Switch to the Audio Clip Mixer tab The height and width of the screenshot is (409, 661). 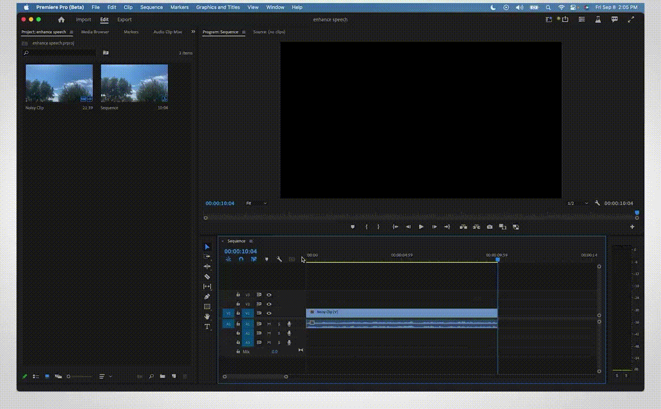168,32
